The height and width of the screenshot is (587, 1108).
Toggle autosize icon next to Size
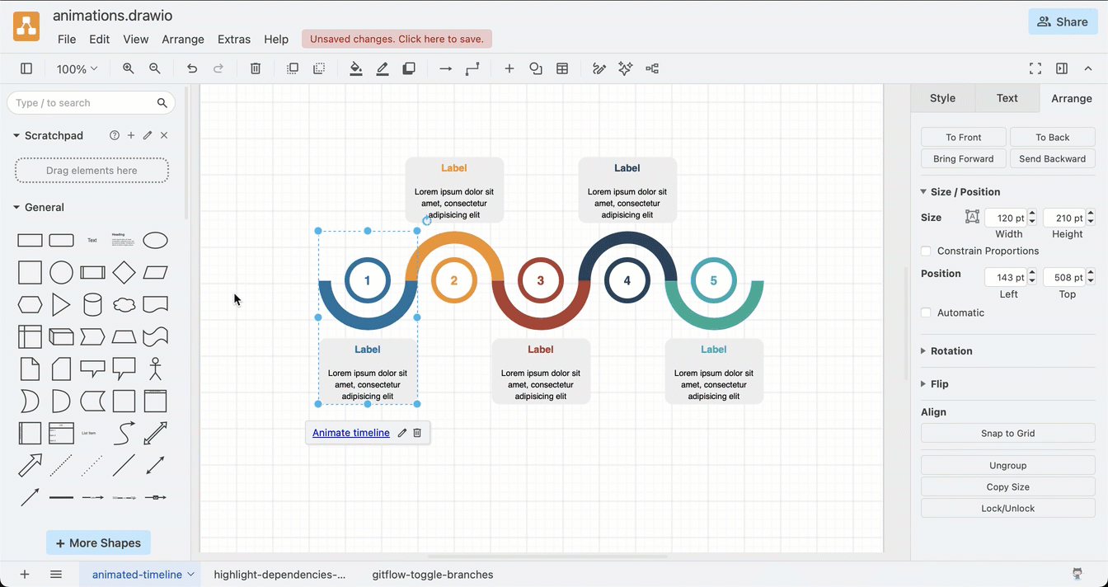[972, 218]
